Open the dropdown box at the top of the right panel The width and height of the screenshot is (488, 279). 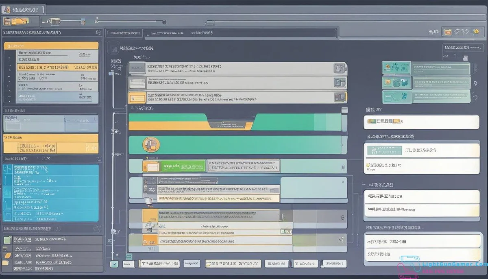click(462, 48)
